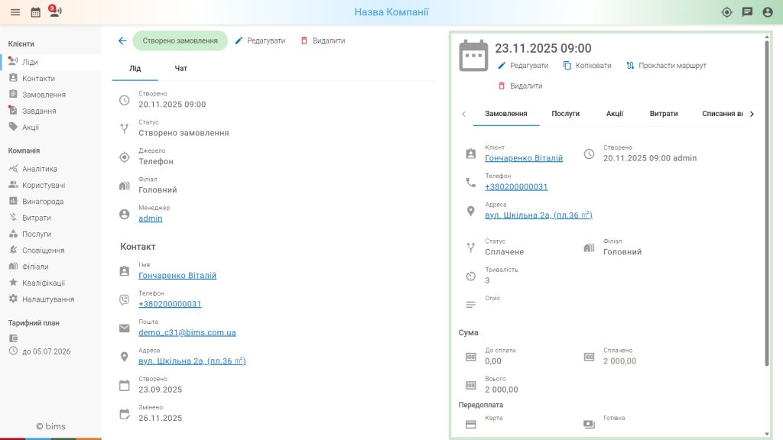The image size is (783, 440).
Task: Open Ліди in the sidebar
Action: point(51,62)
